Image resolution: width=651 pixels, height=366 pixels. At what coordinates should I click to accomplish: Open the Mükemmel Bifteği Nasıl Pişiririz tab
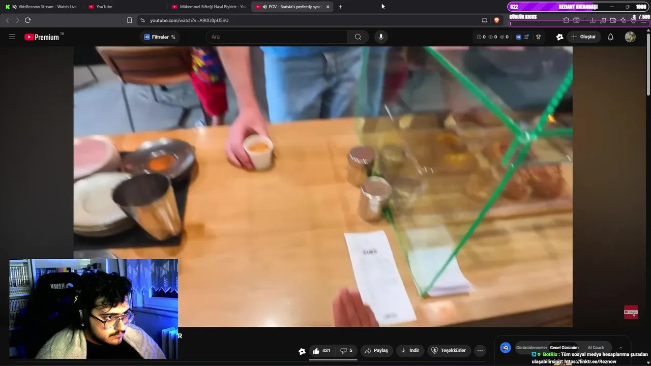(x=209, y=7)
